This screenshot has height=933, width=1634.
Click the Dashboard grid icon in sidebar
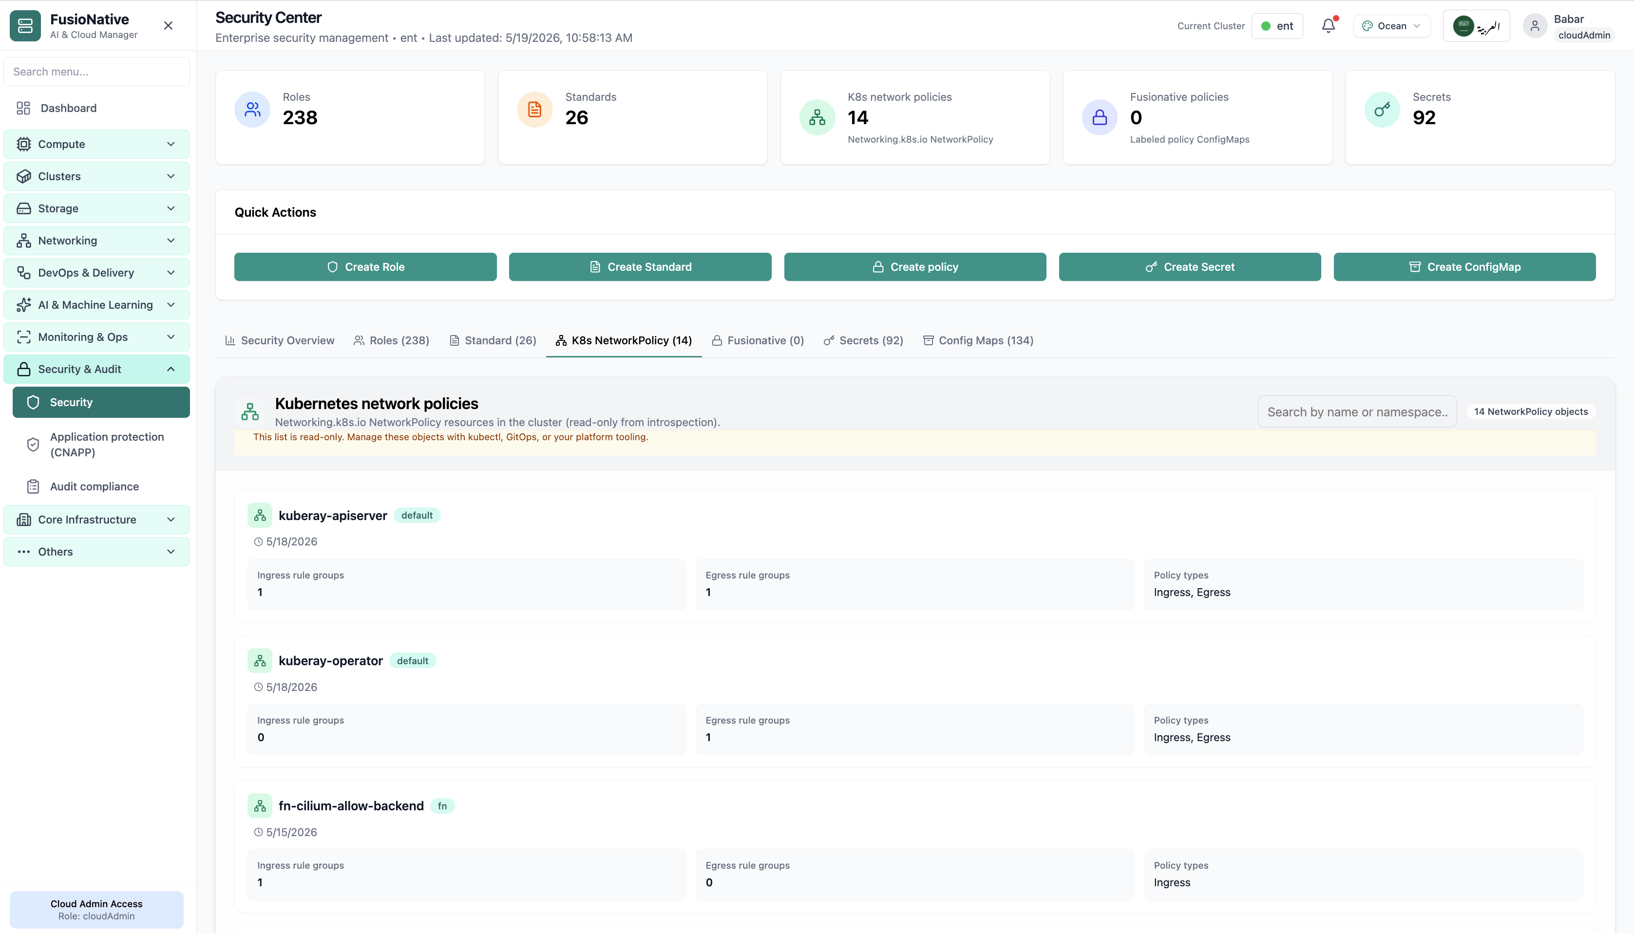[x=24, y=108]
